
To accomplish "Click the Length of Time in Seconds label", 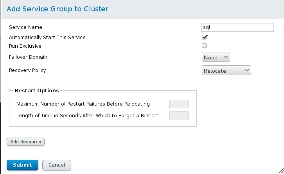I will pyautogui.click(x=87, y=116).
